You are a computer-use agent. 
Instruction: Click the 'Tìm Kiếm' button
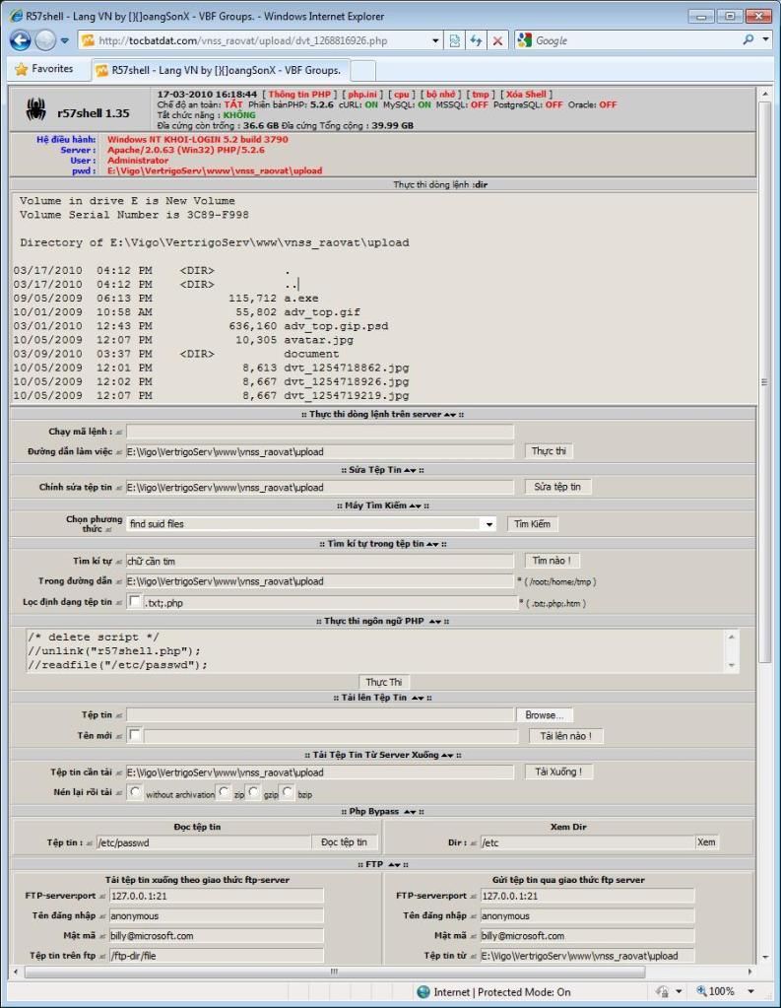tap(532, 524)
